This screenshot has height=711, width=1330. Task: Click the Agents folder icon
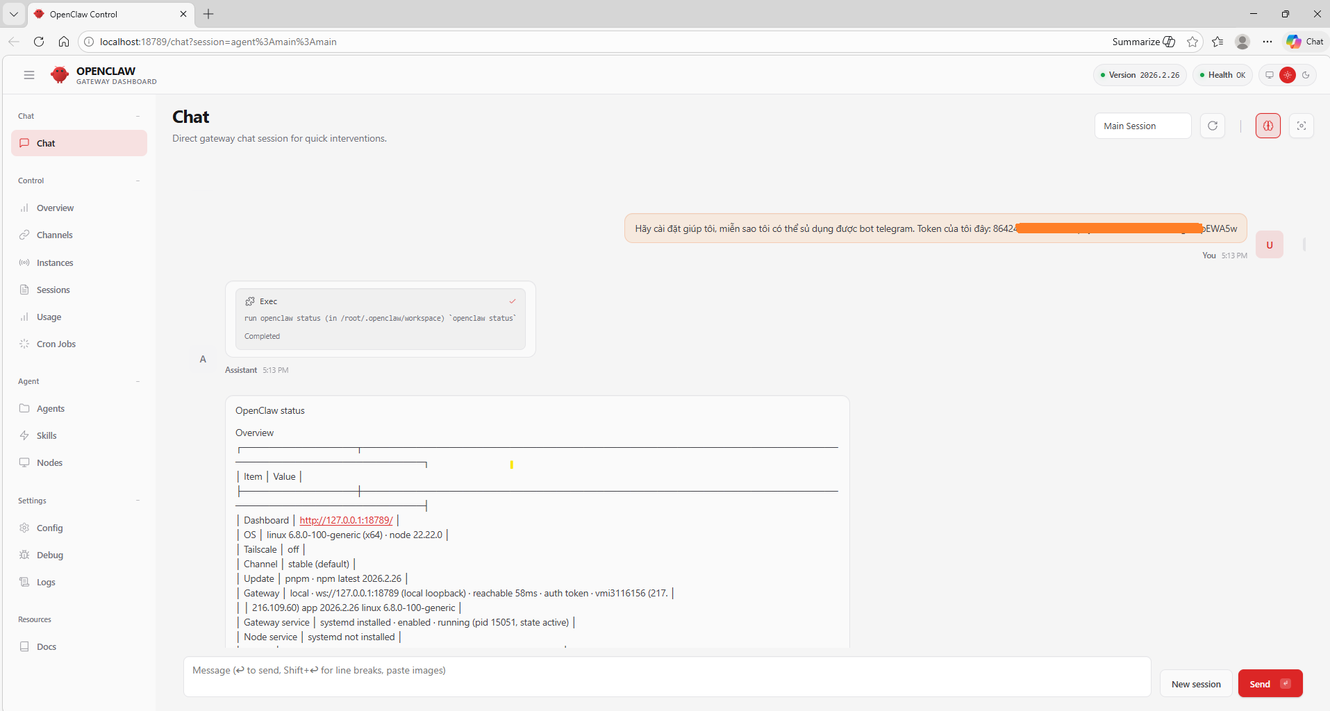tap(24, 408)
